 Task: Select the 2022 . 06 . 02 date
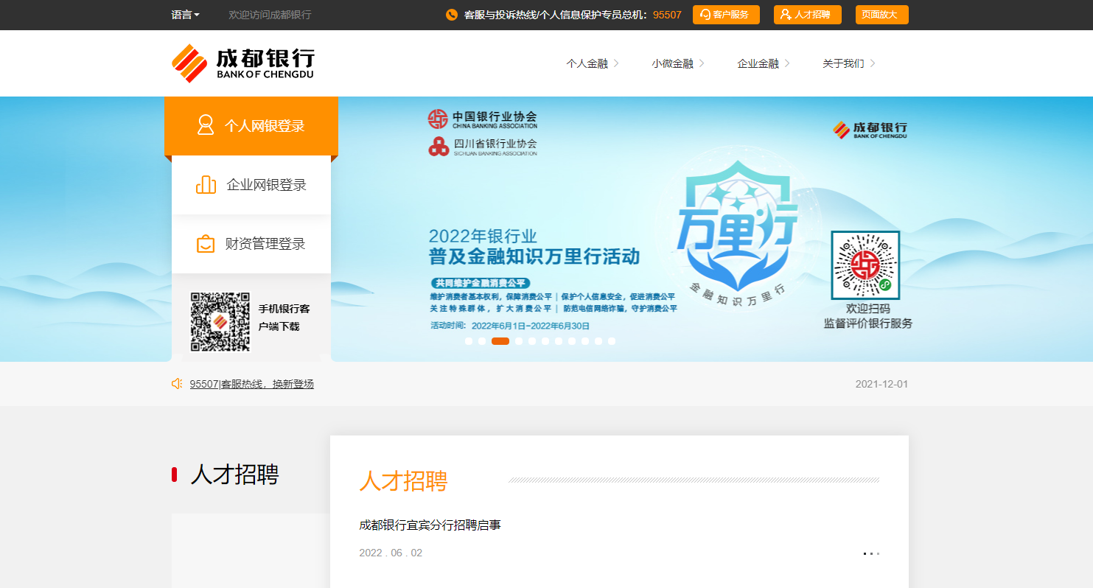[x=391, y=553]
